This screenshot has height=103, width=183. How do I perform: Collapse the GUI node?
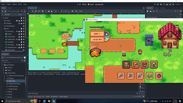3,29
